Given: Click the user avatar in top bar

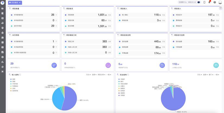Looking at the screenshot, I should [220, 2].
